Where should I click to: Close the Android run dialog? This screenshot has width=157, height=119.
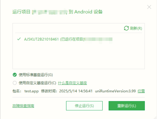pyautogui.click(x=149, y=7)
